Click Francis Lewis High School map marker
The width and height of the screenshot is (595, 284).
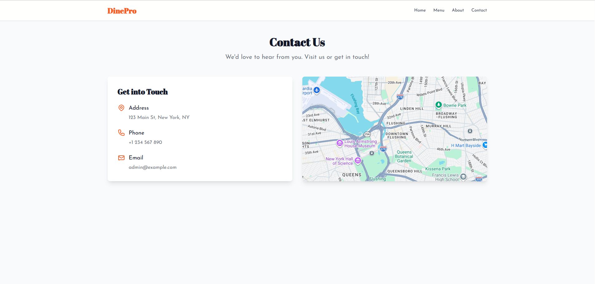463,177
